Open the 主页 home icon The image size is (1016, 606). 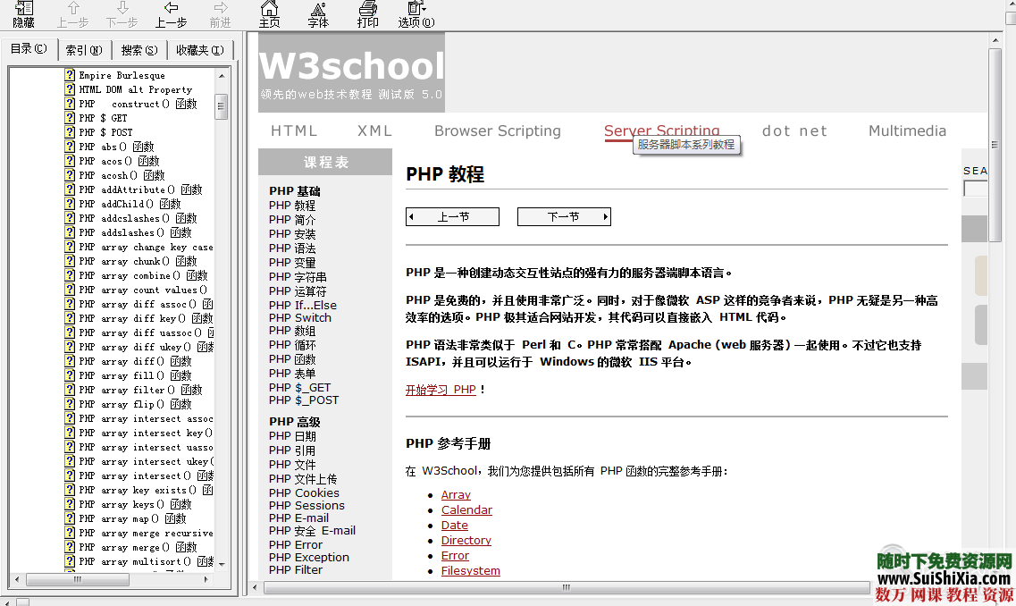click(x=270, y=13)
